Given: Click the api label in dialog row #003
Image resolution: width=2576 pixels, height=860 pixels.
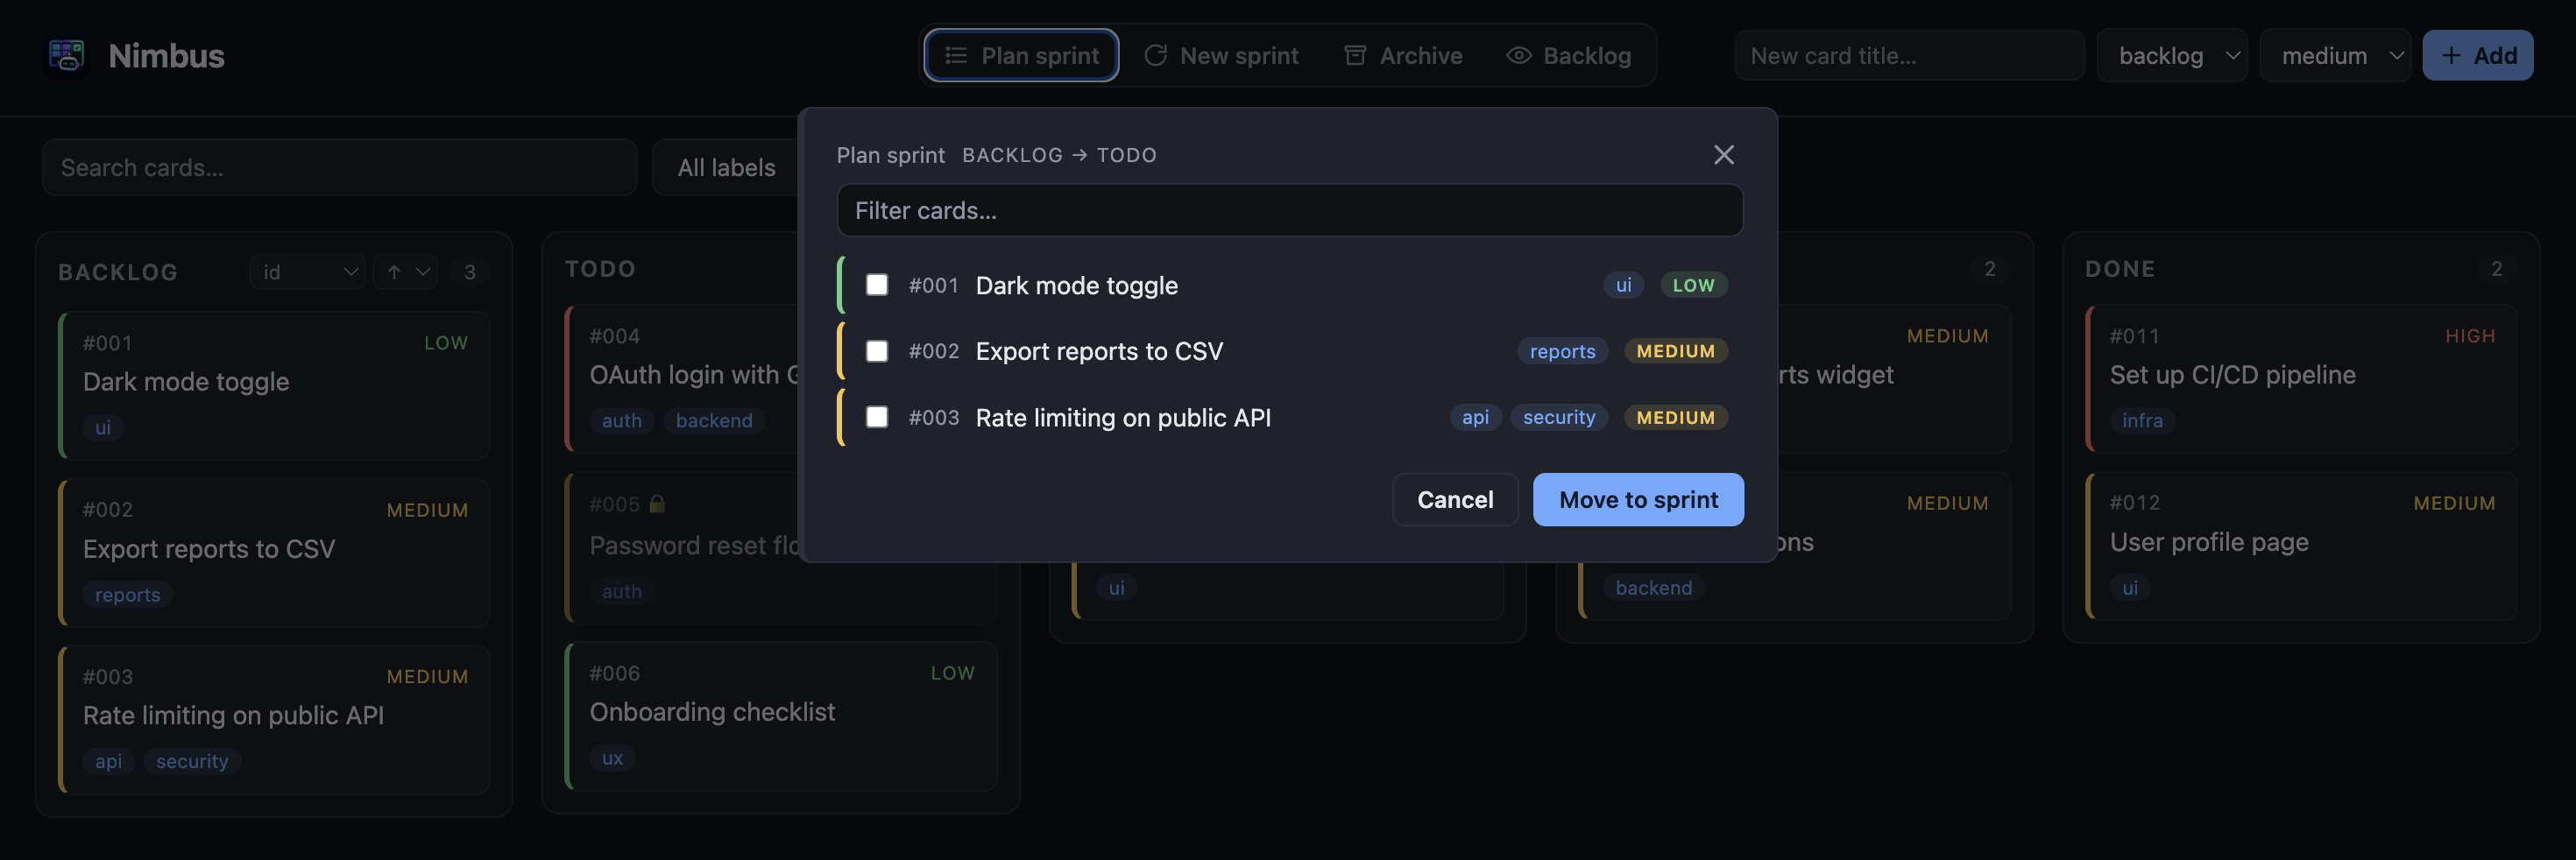Looking at the screenshot, I should (x=1475, y=417).
